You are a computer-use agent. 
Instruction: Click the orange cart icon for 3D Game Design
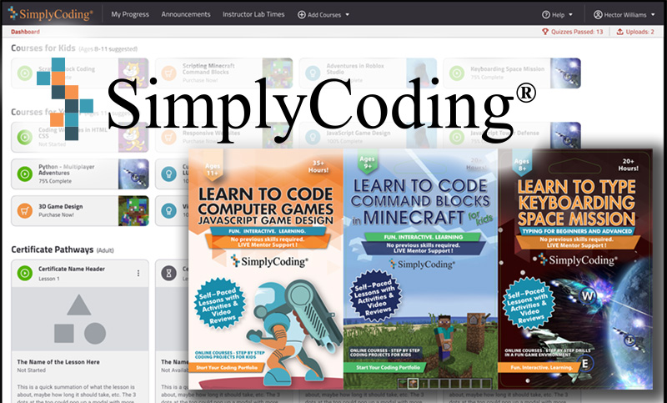[25, 210]
